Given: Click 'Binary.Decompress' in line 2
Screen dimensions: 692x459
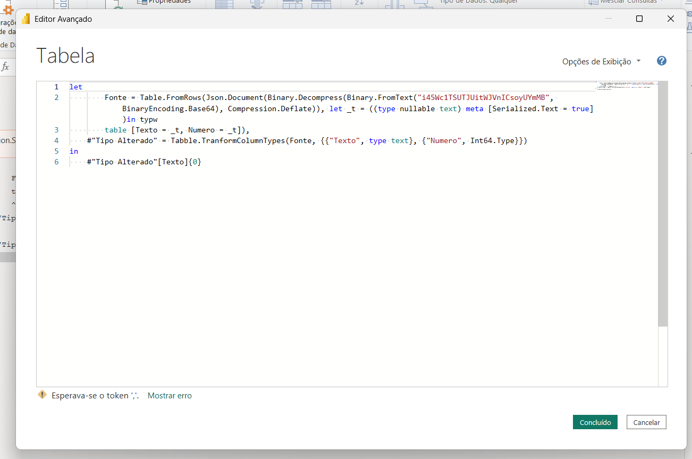Looking at the screenshot, I should pyautogui.click(x=305, y=98).
